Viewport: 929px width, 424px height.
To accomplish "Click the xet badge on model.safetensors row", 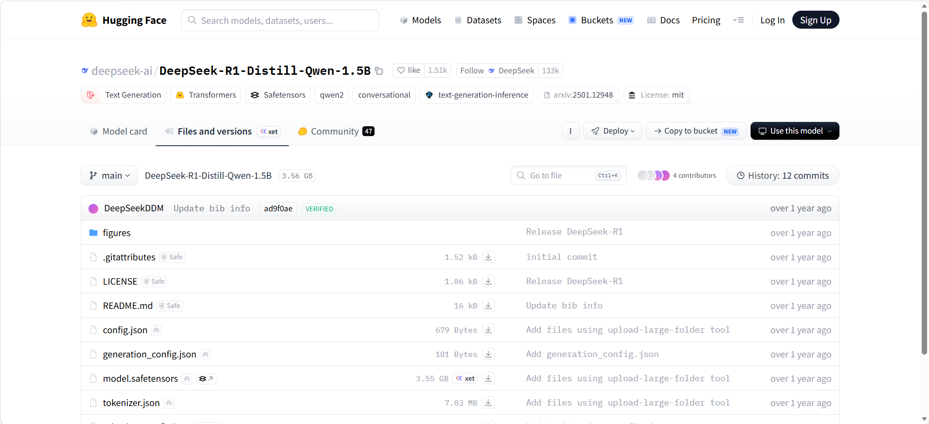I will click(465, 378).
